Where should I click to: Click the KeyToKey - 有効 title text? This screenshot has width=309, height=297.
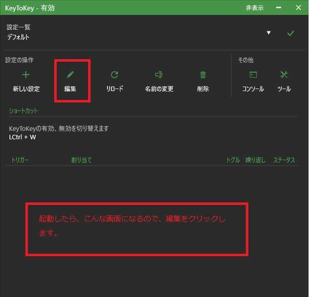tap(29, 8)
